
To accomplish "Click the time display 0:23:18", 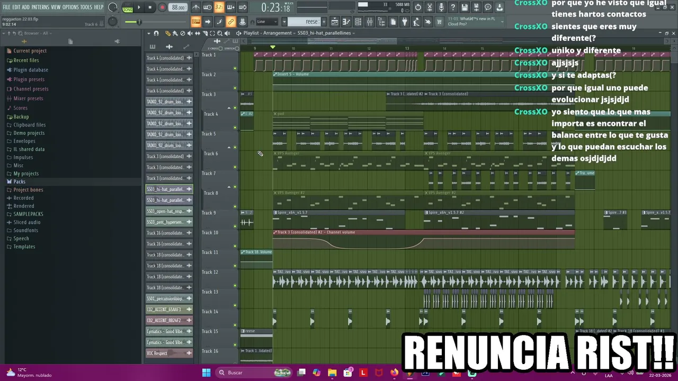I will coord(275,8).
